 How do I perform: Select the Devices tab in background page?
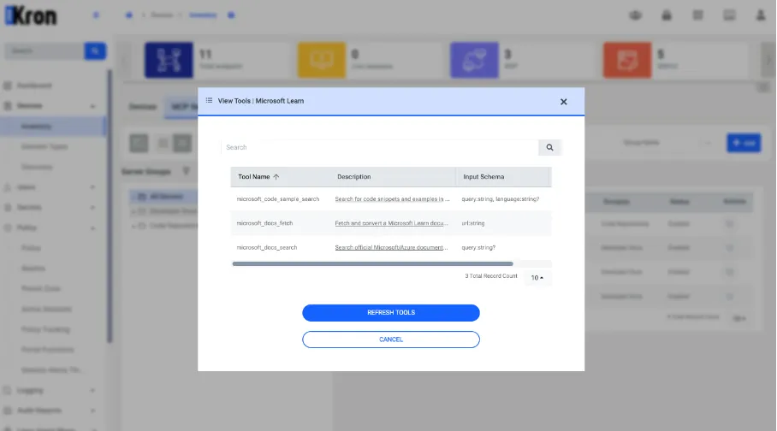tap(143, 107)
